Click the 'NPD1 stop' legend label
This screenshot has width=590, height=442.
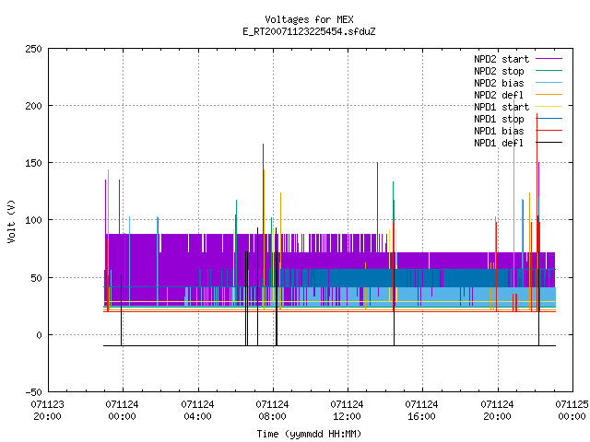pos(499,119)
